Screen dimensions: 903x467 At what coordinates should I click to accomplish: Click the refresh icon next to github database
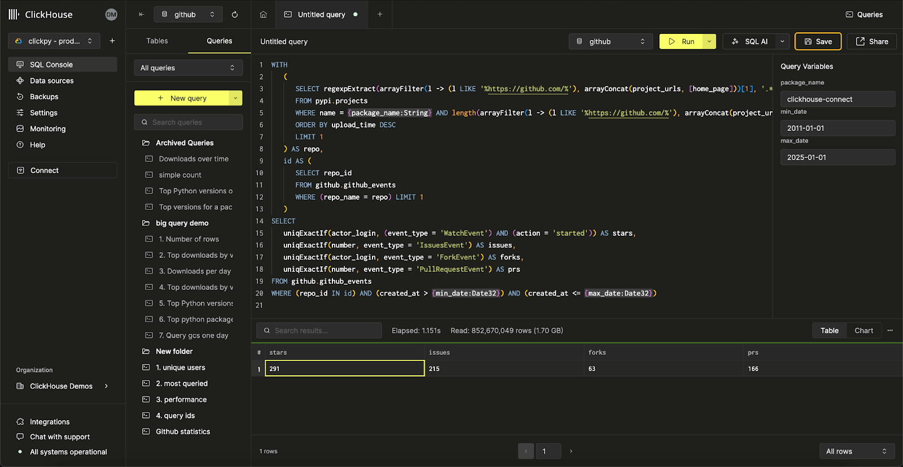coord(235,15)
